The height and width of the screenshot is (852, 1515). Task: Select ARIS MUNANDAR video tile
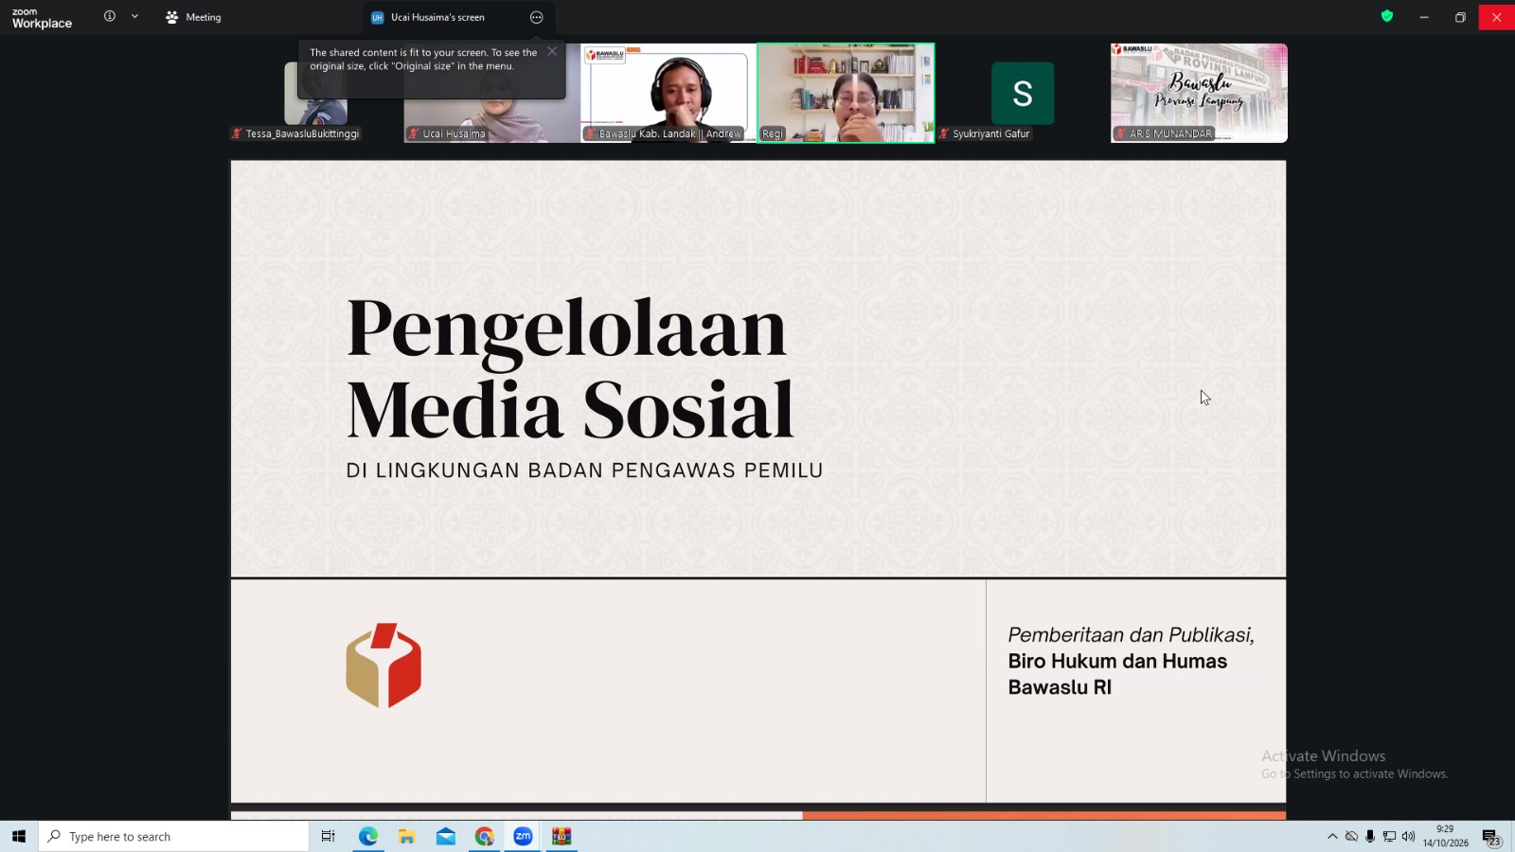[x=1199, y=93]
